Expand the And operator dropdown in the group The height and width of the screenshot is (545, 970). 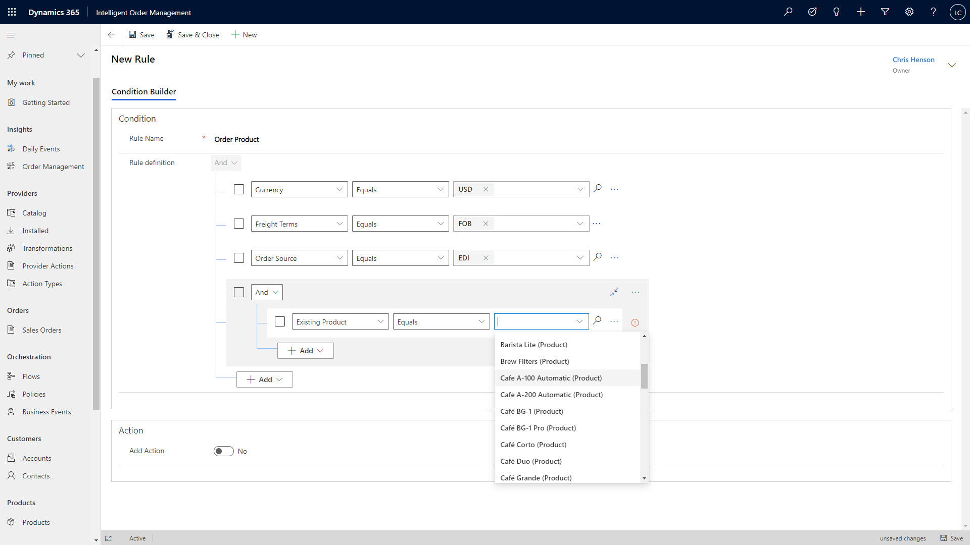point(267,292)
